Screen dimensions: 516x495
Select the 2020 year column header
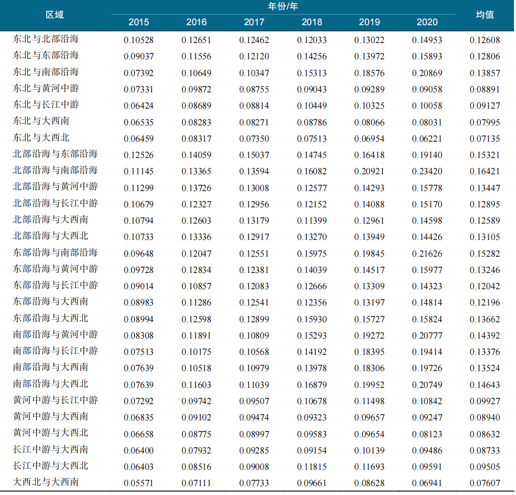pos(427,22)
